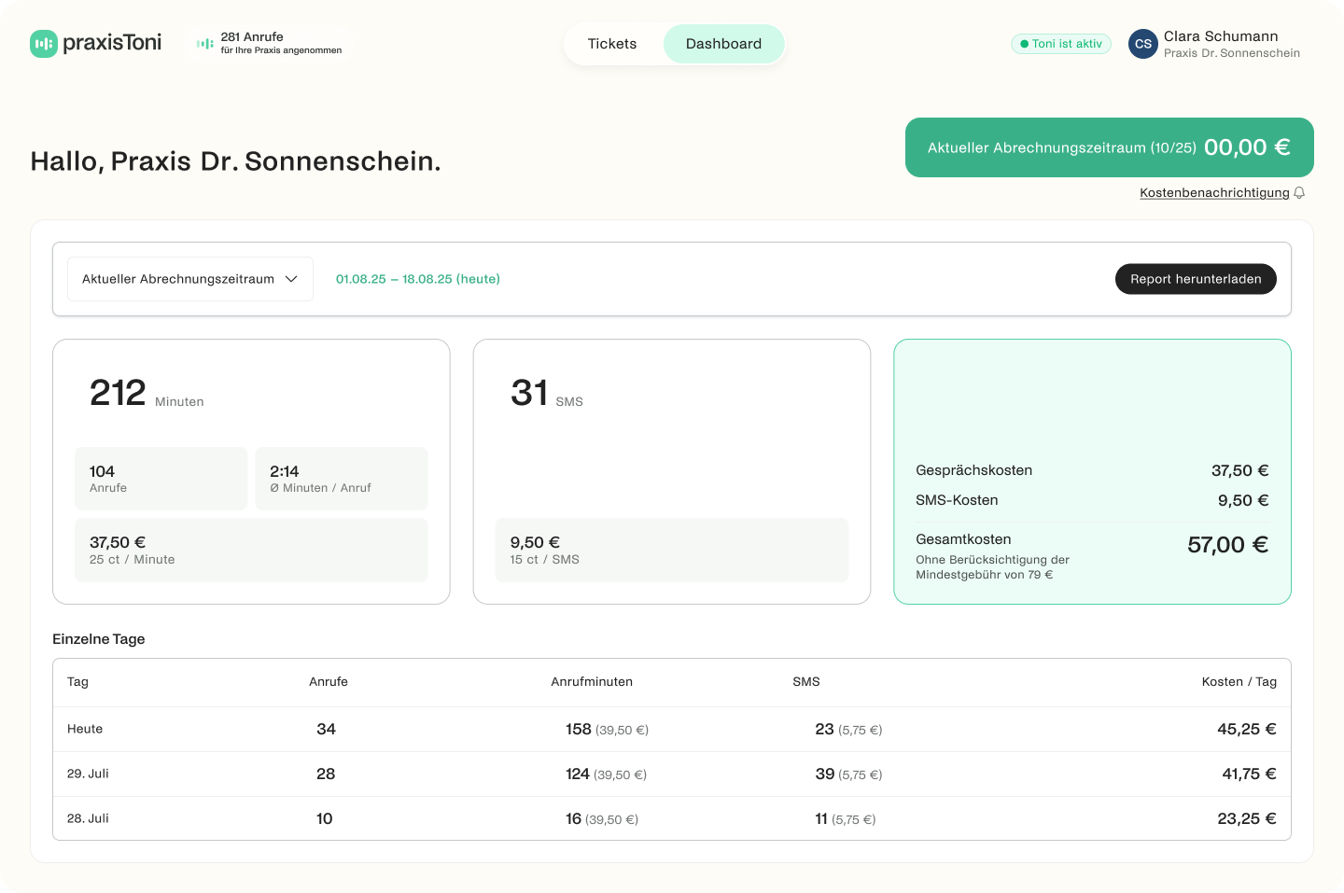Select the Heute row in the table

[671, 729]
